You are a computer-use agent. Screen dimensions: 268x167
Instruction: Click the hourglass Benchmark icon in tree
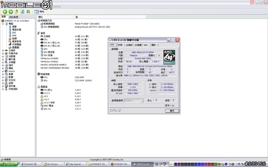click(x=6, y=89)
